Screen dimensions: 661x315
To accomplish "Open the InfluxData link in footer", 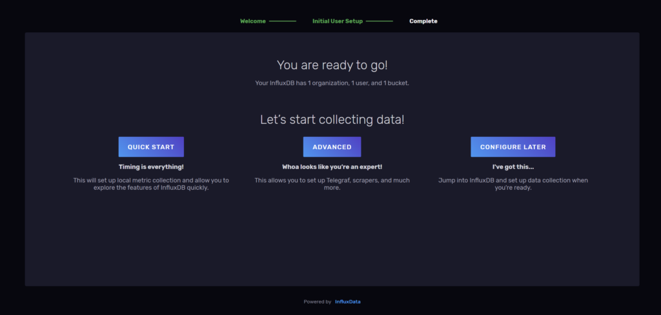I will point(347,301).
